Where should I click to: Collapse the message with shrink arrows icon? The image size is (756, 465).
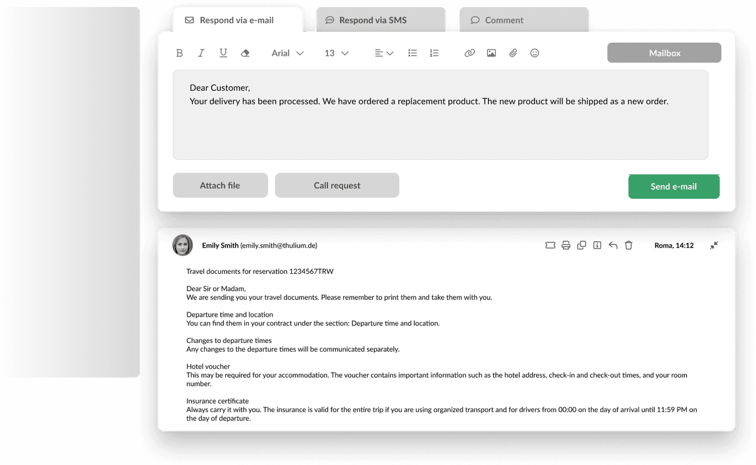tap(714, 245)
